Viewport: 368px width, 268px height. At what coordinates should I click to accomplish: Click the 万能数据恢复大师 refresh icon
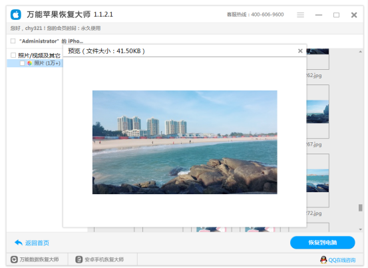pyautogui.click(x=14, y=259)
